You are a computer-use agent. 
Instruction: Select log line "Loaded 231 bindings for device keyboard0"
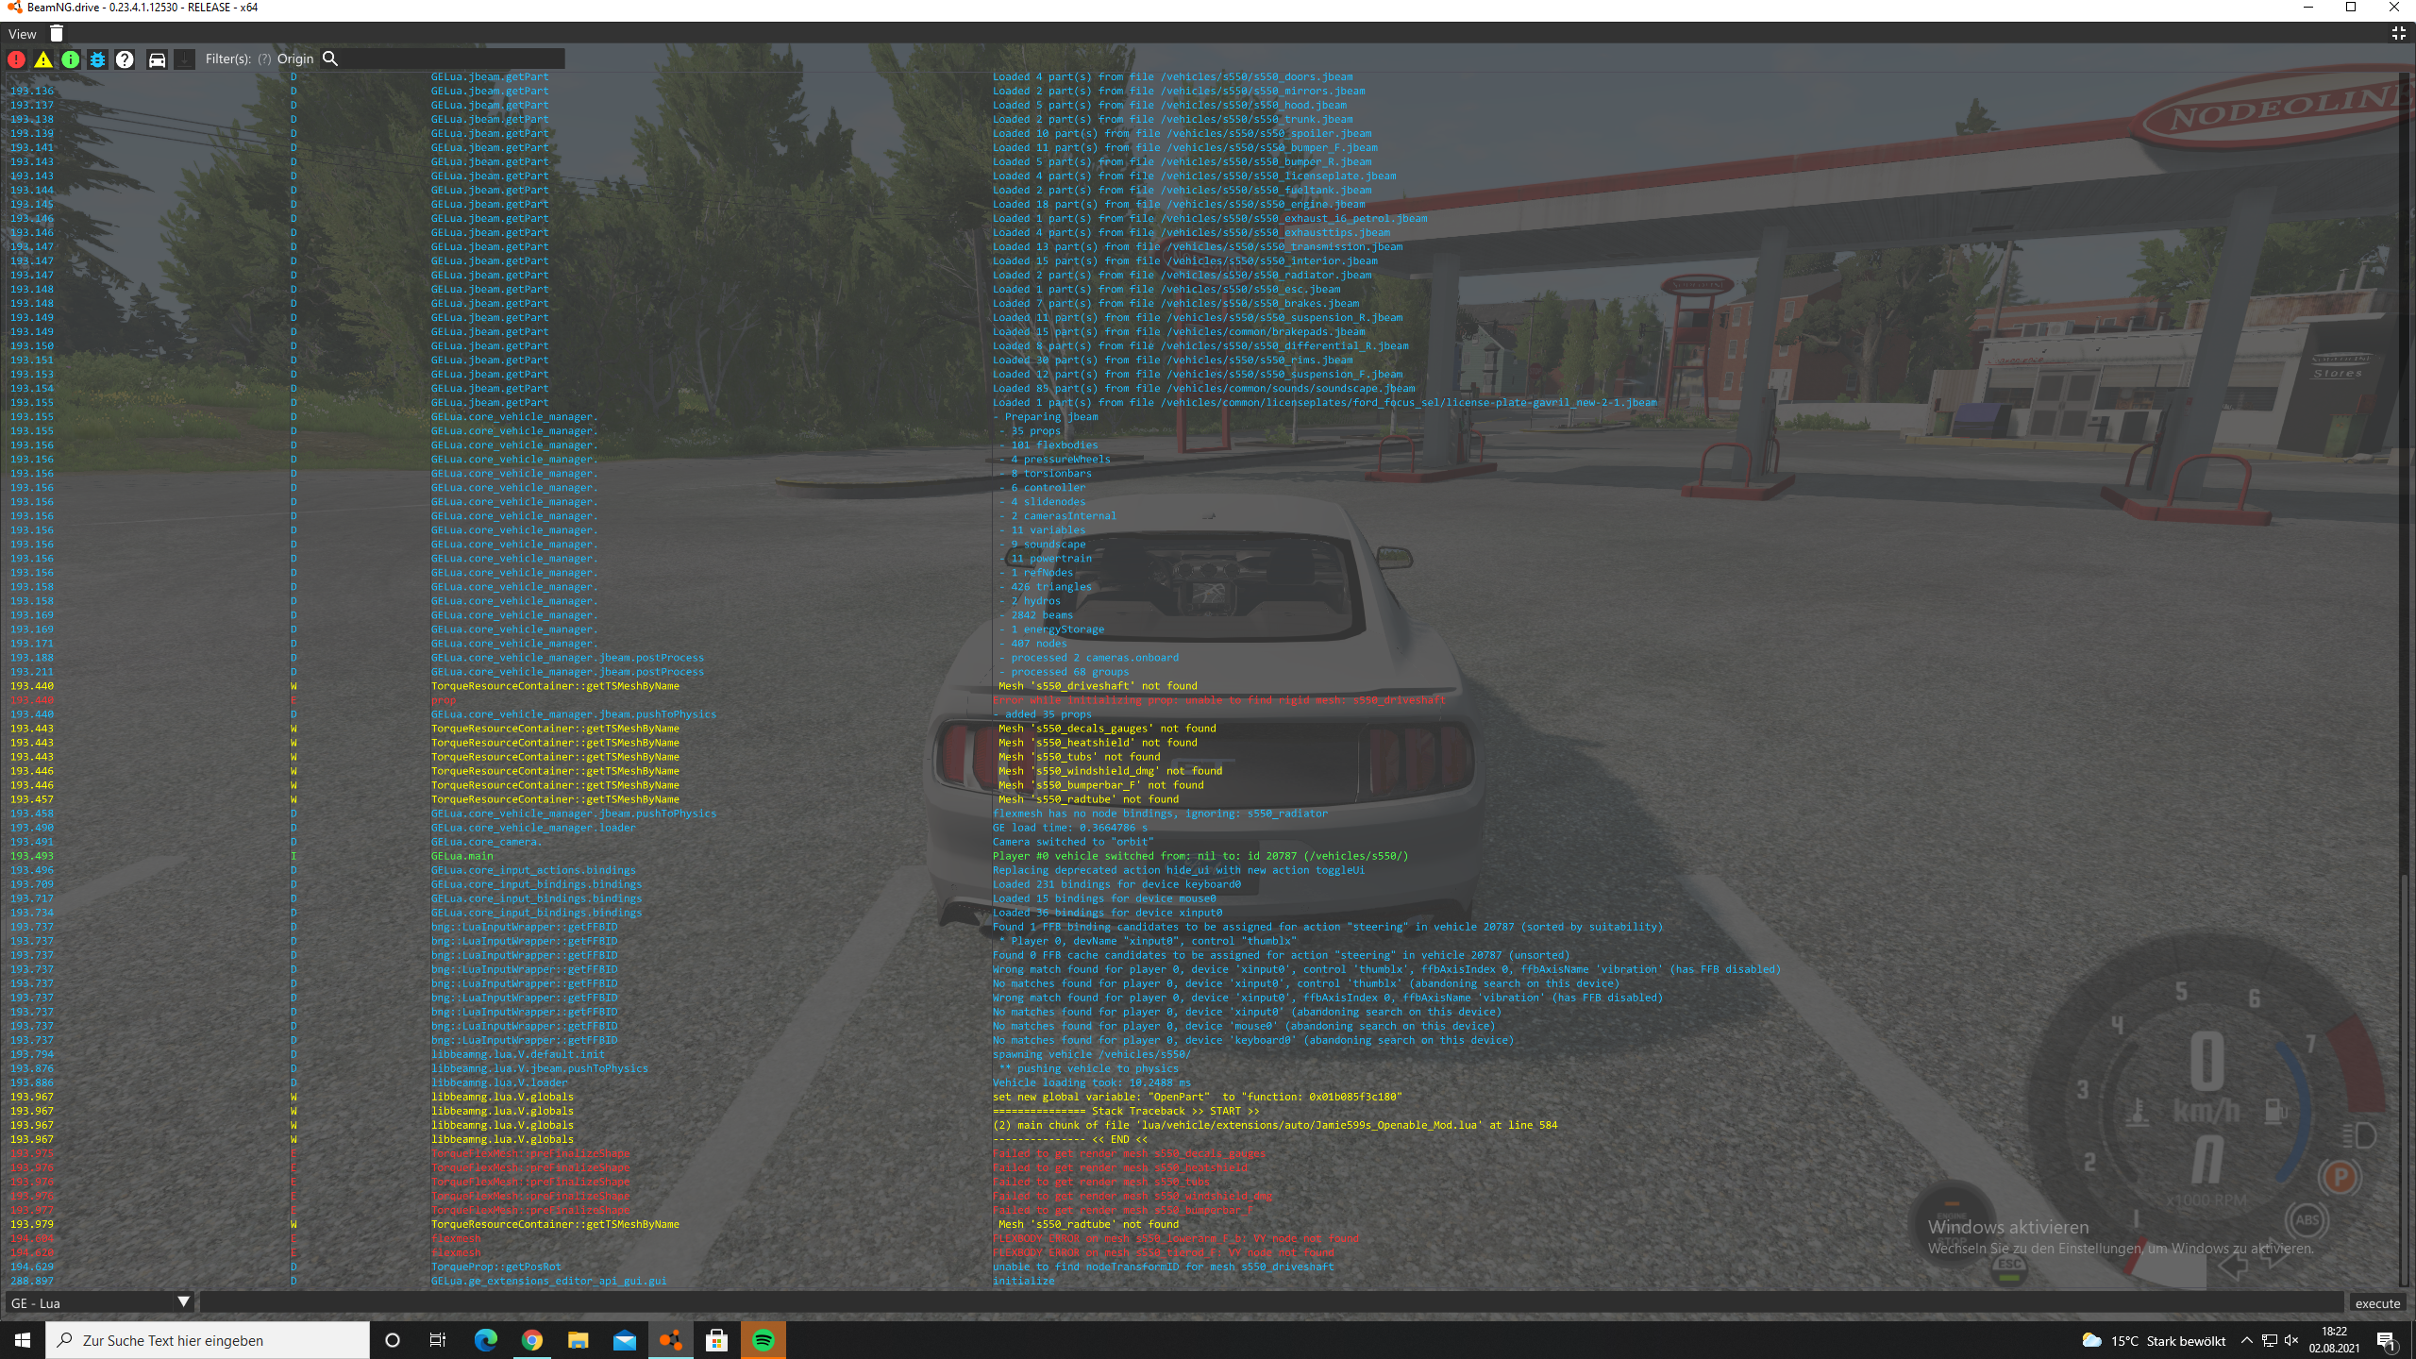click(1116, 884)
